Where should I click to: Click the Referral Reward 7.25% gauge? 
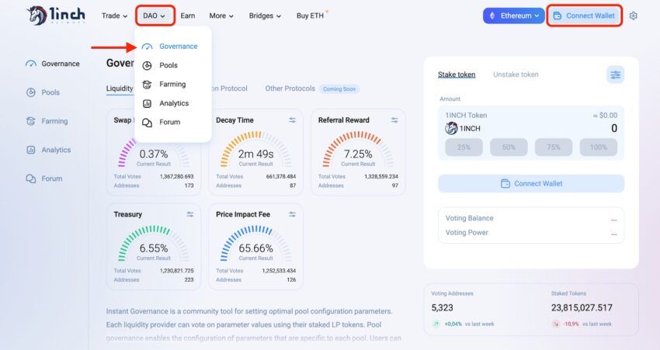(358, 151)
